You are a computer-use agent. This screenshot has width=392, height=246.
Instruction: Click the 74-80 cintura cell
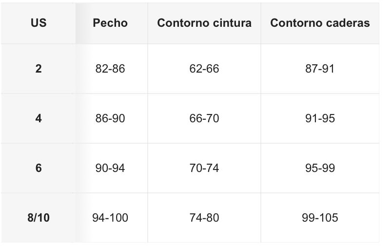204,218
